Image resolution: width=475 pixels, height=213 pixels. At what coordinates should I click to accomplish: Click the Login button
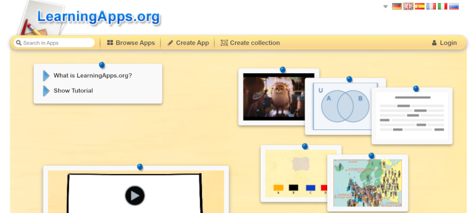click(444, 43)
